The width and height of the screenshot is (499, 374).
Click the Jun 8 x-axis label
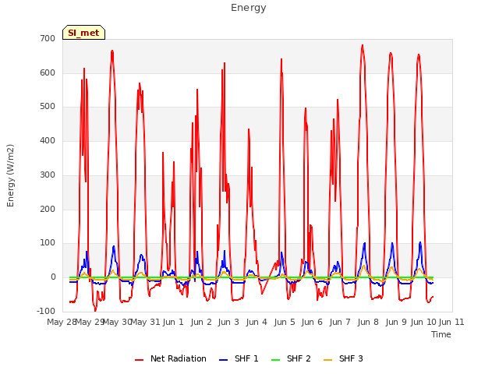(x=368, y=322)
